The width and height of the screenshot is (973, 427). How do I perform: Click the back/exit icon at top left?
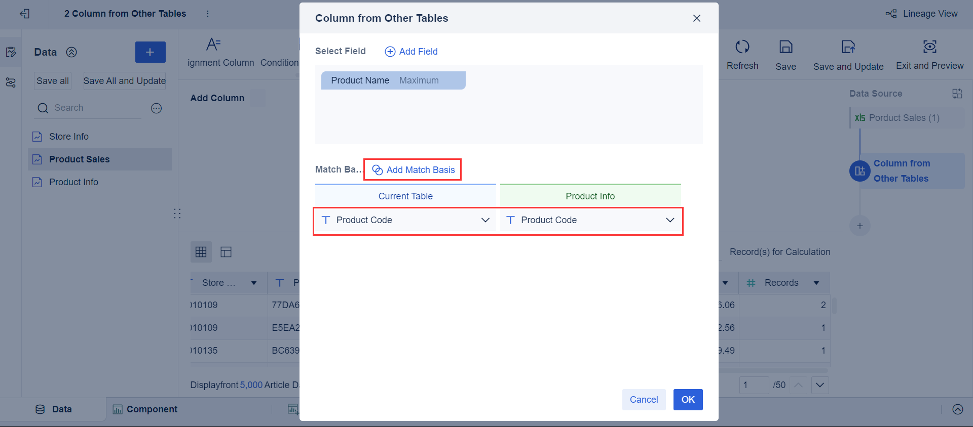pos(24,14)
